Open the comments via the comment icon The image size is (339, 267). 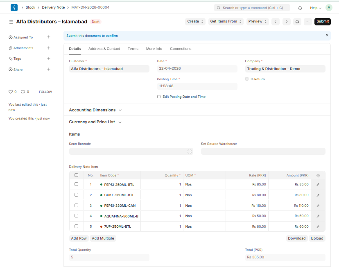(x=24, y=91)
